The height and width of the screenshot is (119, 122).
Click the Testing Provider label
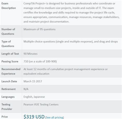coord(7,107)
